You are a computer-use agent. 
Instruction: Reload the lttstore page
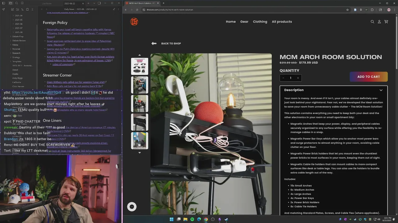point(137,10)
